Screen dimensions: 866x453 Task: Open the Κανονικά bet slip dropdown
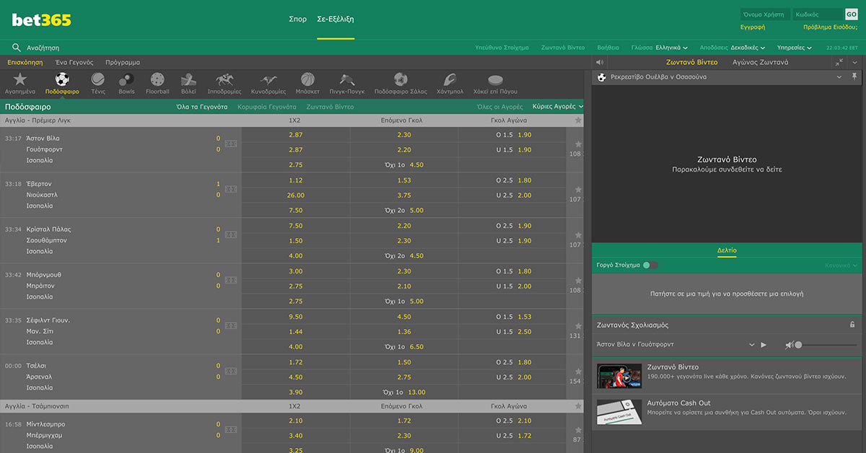click(842, 265)
